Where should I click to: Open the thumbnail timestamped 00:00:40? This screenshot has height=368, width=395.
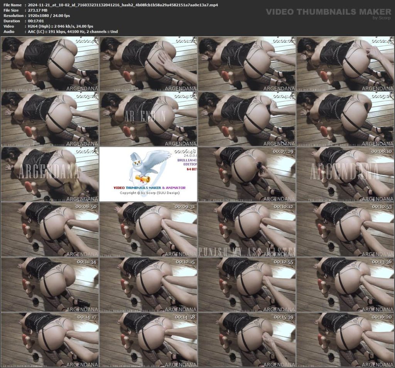tap(49, 64)
